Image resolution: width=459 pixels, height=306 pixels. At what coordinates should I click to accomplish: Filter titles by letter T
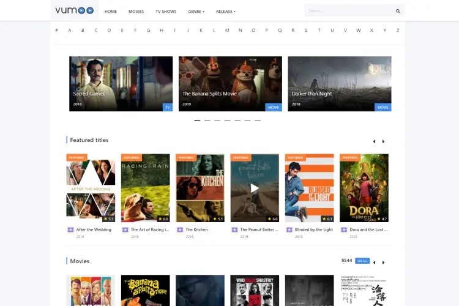click(319, 30)
